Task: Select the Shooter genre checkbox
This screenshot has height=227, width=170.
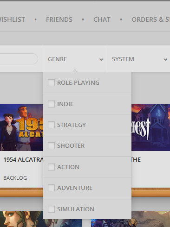Action: point(51,145)
